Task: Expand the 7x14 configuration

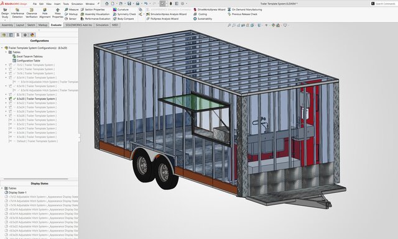Action: [x=6, y=69]
